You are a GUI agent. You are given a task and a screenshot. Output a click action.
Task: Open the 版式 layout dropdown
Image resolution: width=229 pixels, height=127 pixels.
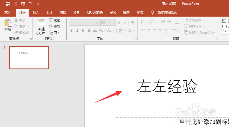coord(56,20)
